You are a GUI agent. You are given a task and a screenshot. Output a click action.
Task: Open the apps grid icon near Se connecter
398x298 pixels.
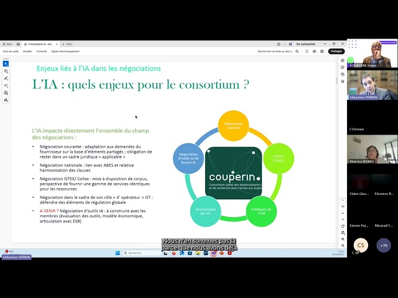[x=290, y=44]
